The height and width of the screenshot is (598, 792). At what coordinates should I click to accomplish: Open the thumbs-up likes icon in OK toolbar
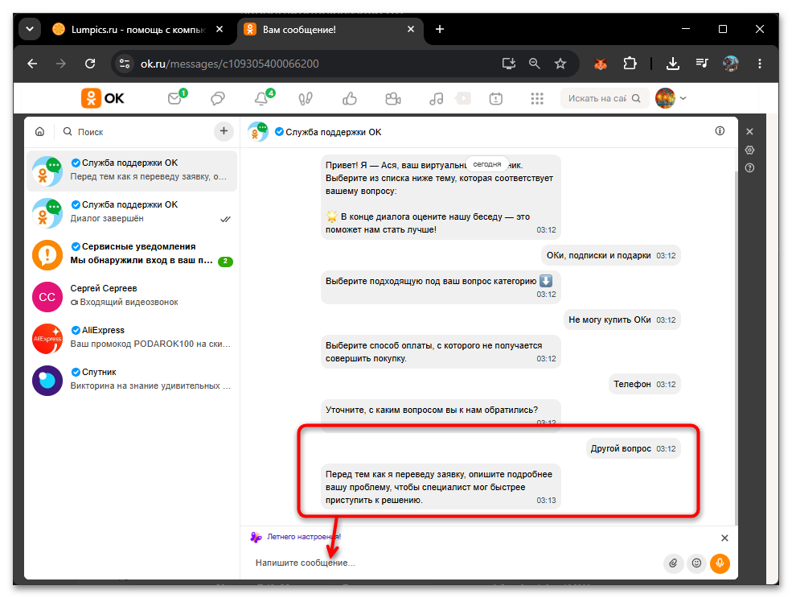[350, 98]
